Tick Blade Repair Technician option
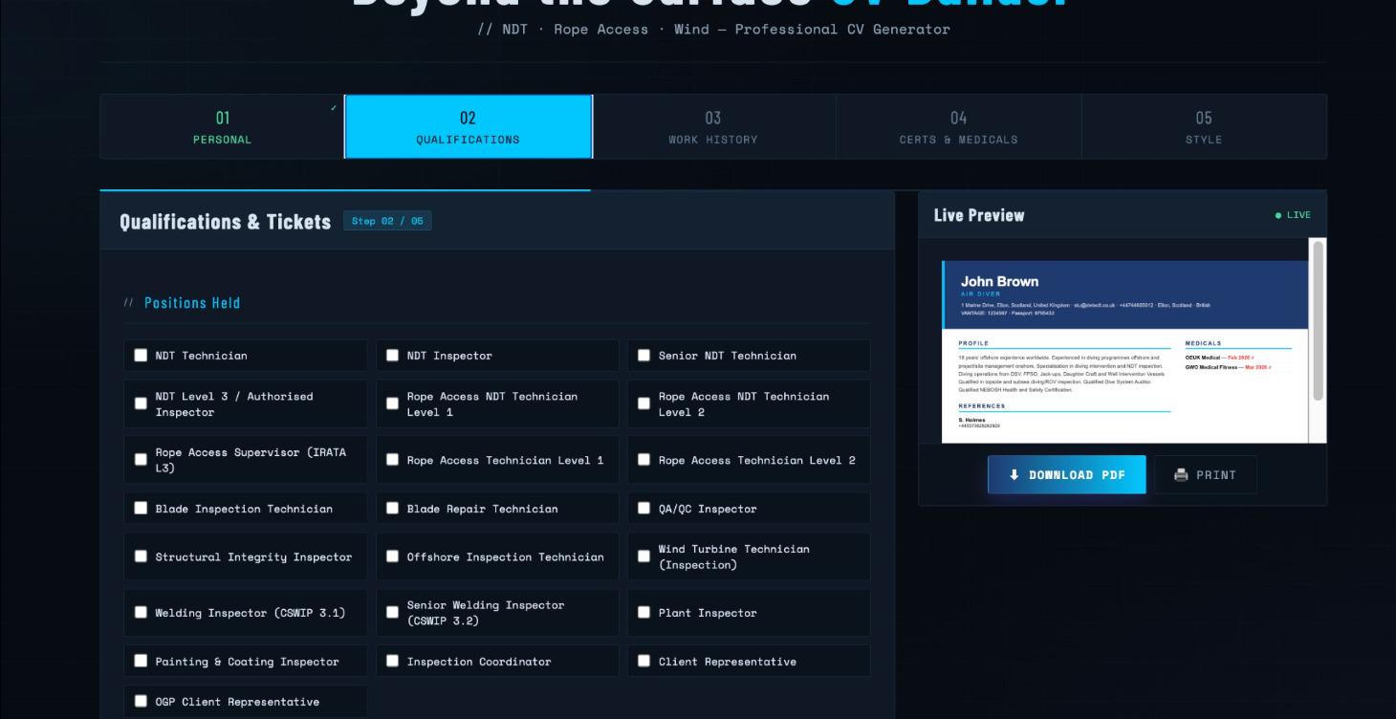 click(392, 509)
